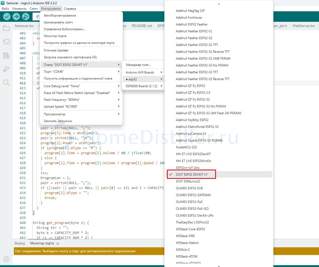Screen dimensions: 319x267
Task: Select the MH ET LIVE ESP32DevKIT board
Action: tap(219, 154)
